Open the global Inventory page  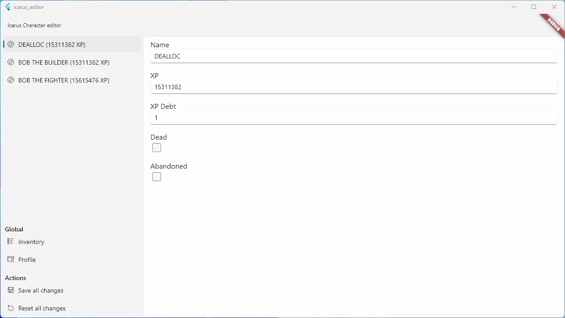[31, 242]
